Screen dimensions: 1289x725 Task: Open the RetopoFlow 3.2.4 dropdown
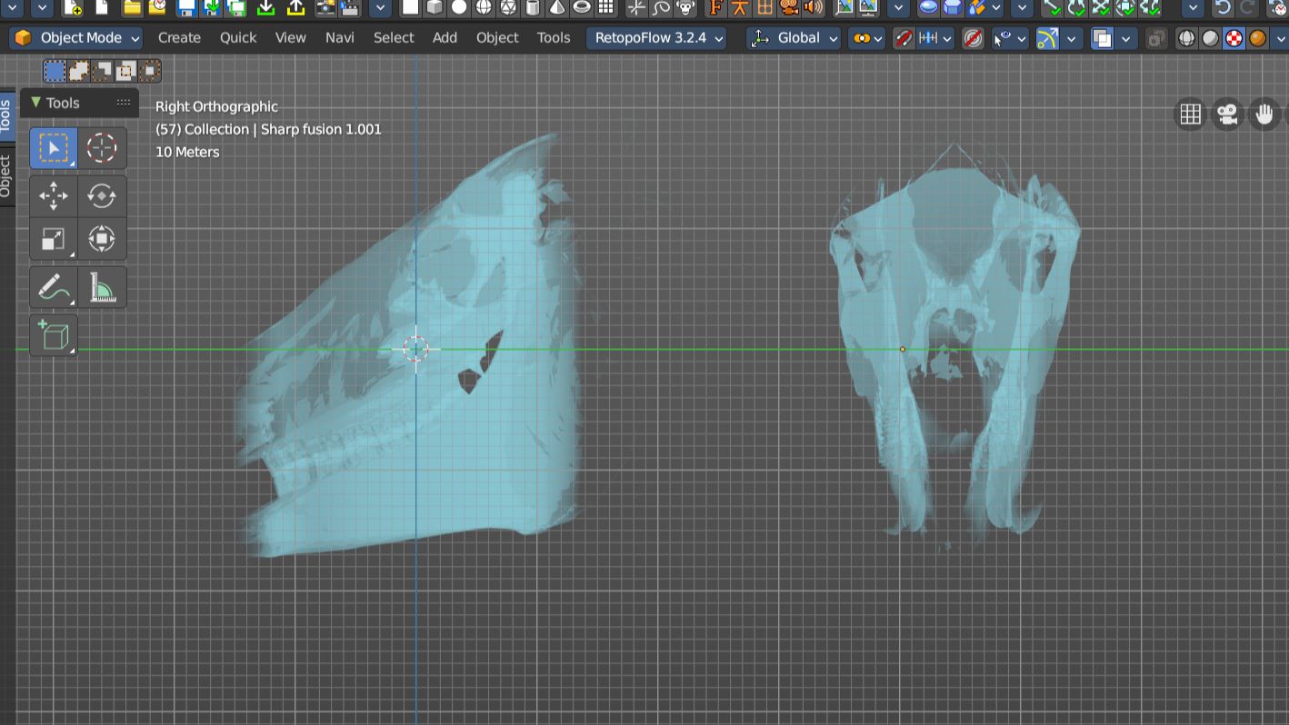pos(656,38)
